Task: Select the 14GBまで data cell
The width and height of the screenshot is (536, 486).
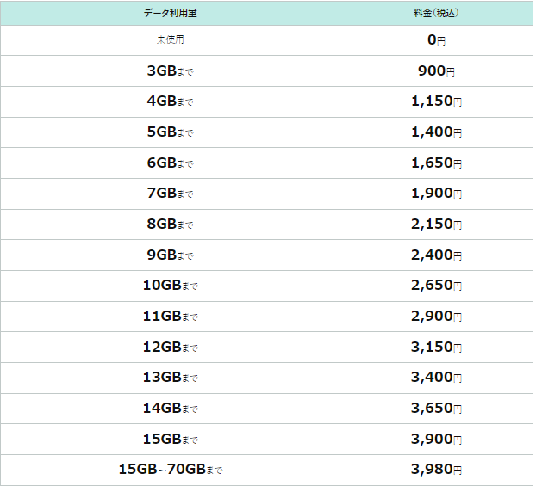Action: click(170, 409)
